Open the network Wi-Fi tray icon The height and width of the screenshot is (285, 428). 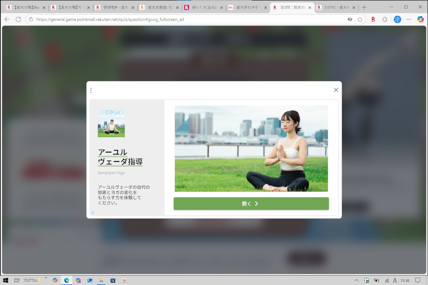pos(386,280)
